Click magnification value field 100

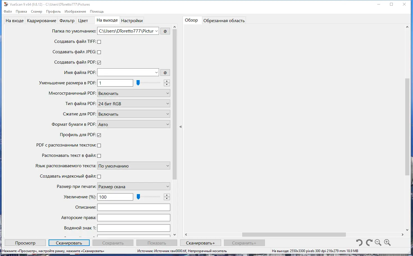click(x=115, y=197)
